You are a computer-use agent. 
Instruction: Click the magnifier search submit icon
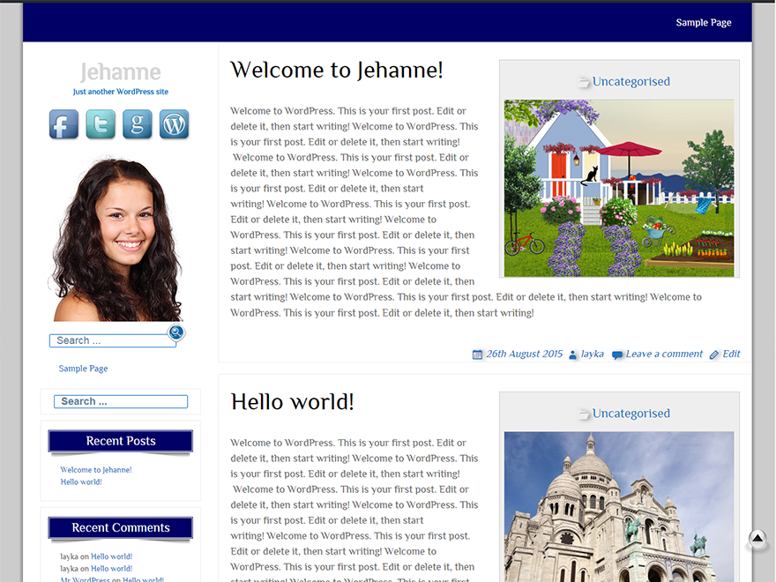coord(176,332)
